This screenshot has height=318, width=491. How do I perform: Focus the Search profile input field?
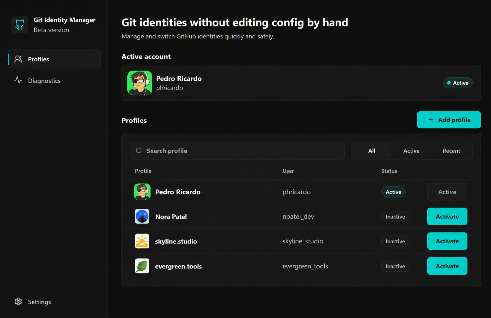pyautogui.click(x=237, y=151)
